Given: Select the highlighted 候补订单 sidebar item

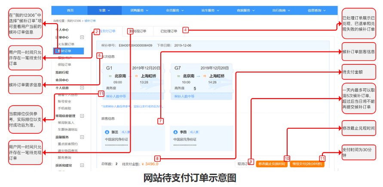Looking at the screenshot, I should click(x=68, y=51).
